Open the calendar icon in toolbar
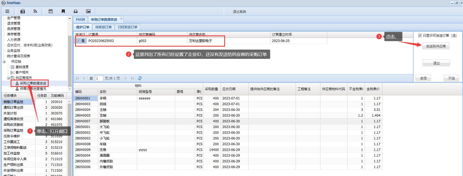463x176 pixels. click(51, 11)
